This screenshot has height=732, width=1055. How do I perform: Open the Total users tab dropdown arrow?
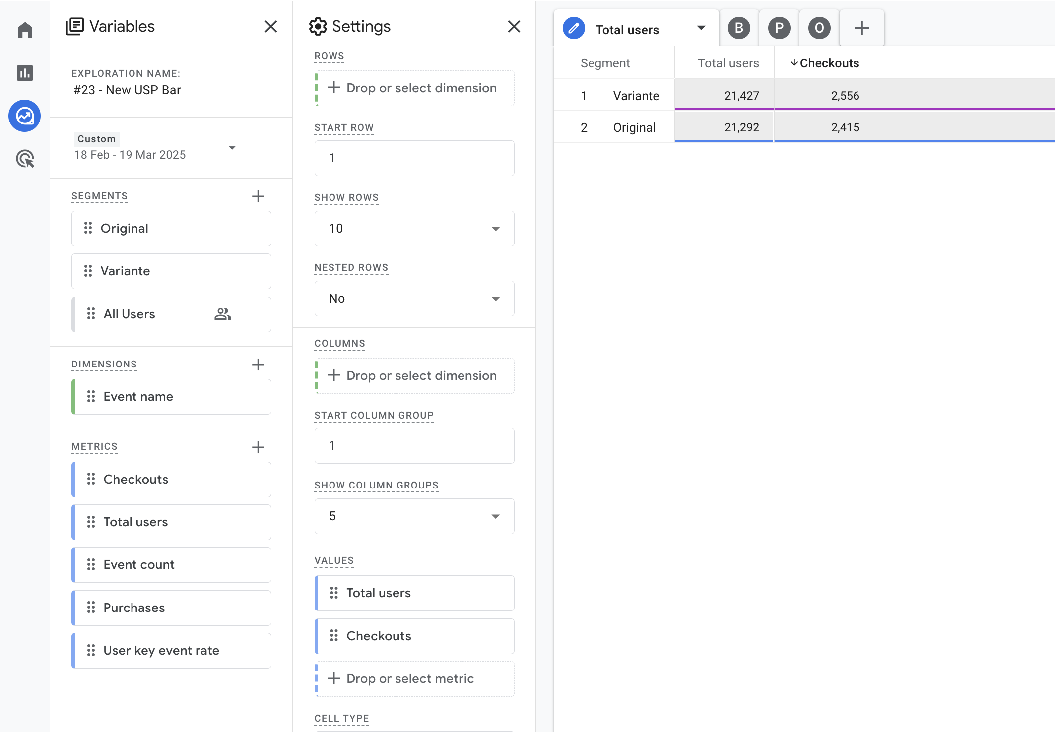coord(701,28)
